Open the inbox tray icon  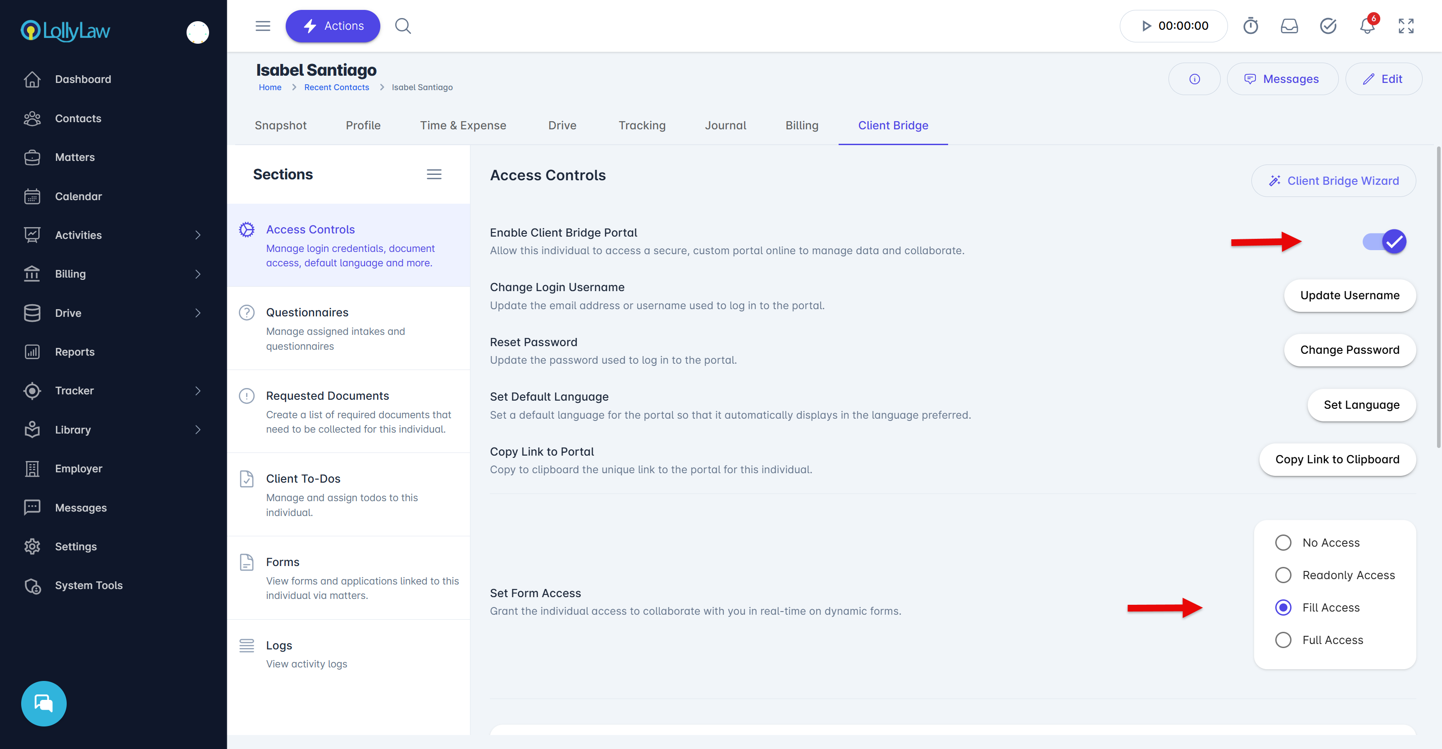(x=1289, y=26)
